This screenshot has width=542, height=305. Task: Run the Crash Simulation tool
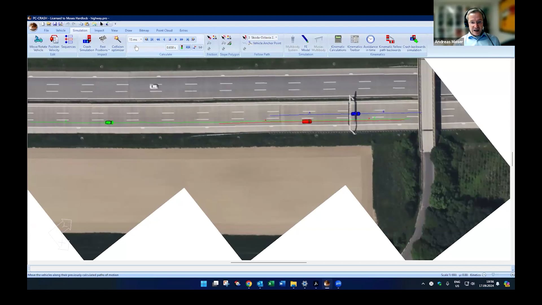click(87, 43)
